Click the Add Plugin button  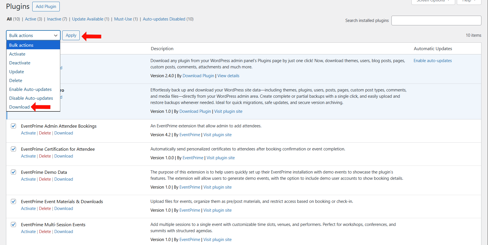click(x=46, y=7)
